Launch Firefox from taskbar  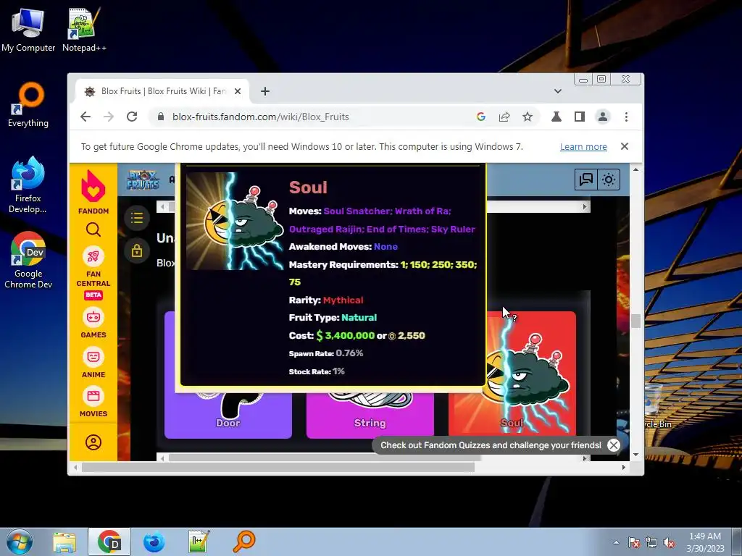point(154,542)
